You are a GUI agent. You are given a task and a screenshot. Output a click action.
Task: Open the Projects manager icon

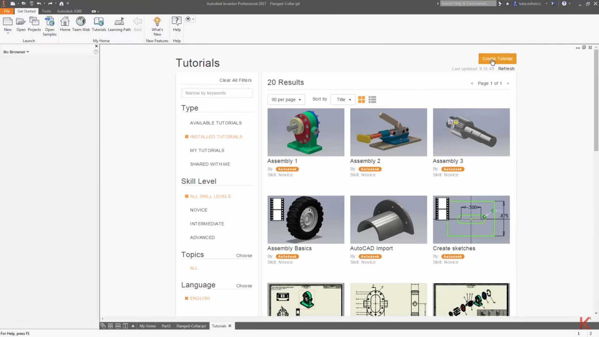[34, 22]
